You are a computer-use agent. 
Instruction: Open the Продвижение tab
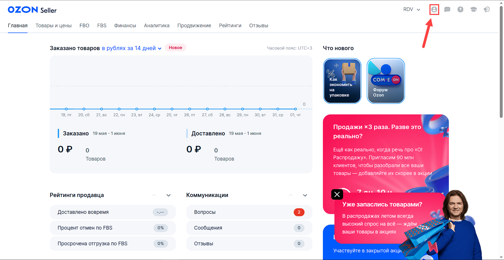[x=194, y=26]
